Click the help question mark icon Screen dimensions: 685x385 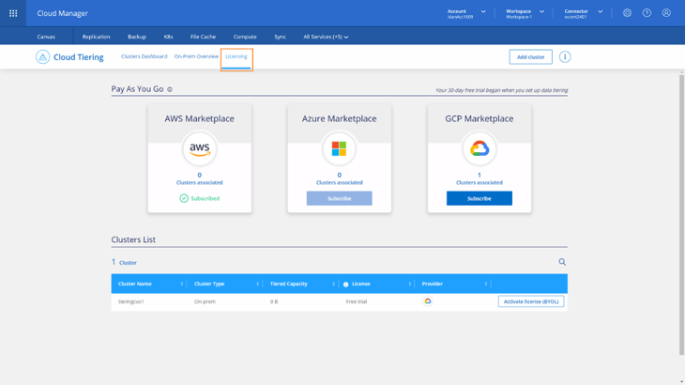[647, 13]
